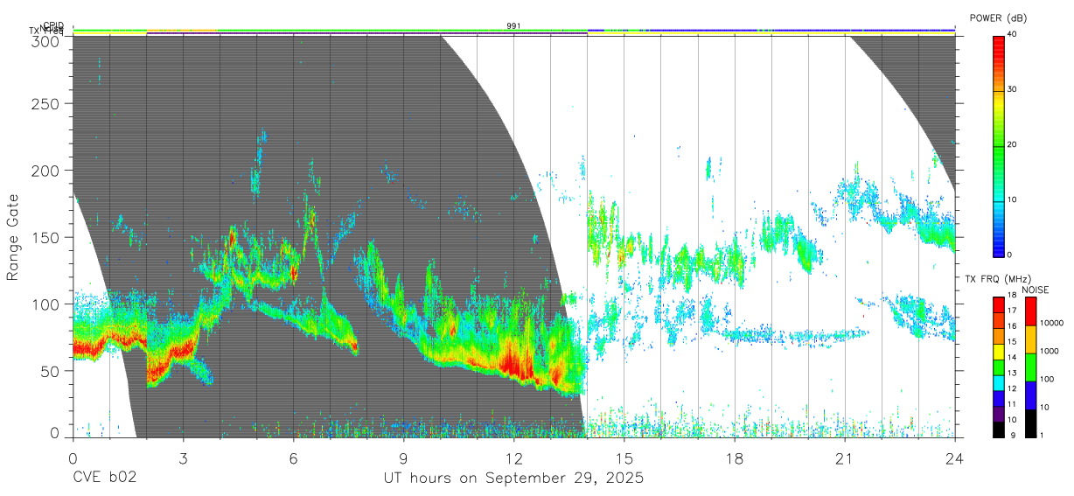The image size is (1074, 496).
Task: Select the green swatch in TX FRQ legend
Action: (999, 367)
